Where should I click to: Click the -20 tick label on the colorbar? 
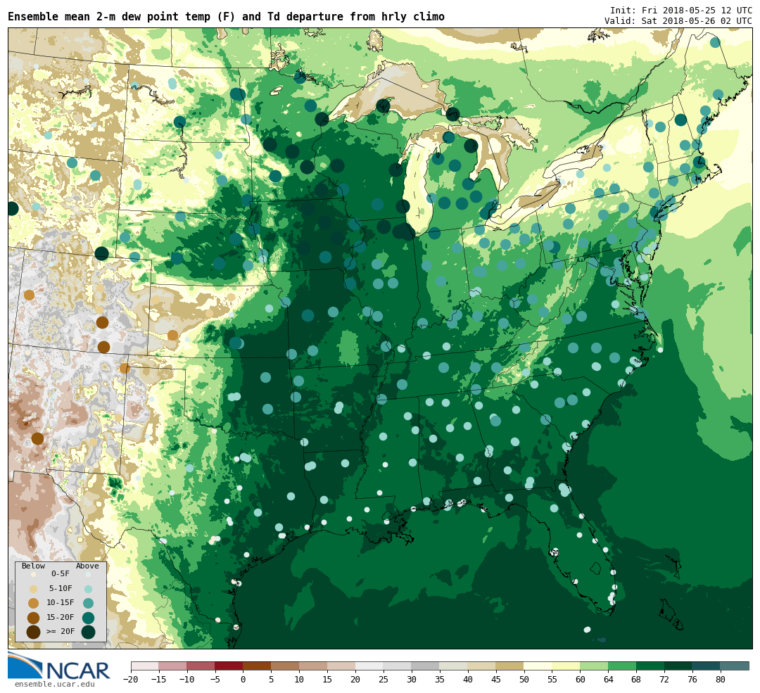coord(130,680)
